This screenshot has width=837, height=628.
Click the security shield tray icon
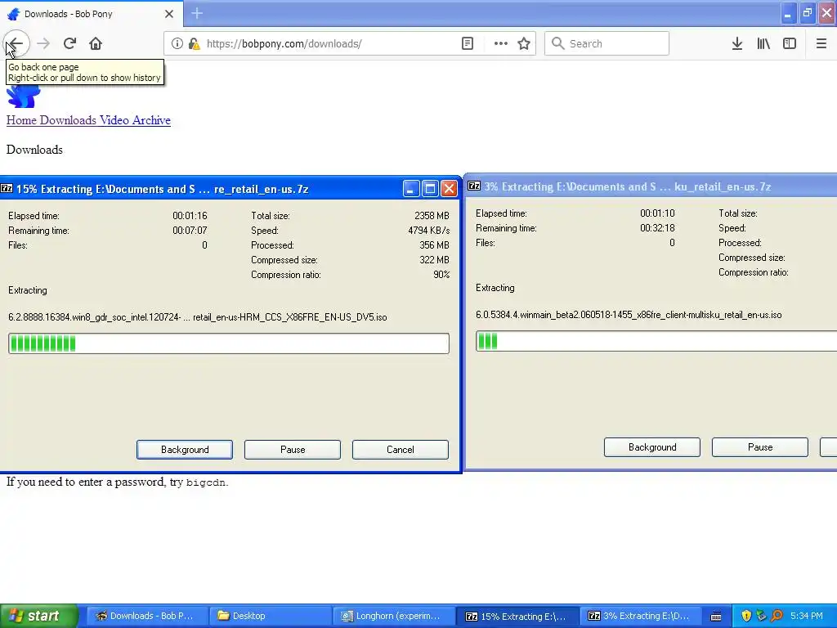tap(746, 616)
